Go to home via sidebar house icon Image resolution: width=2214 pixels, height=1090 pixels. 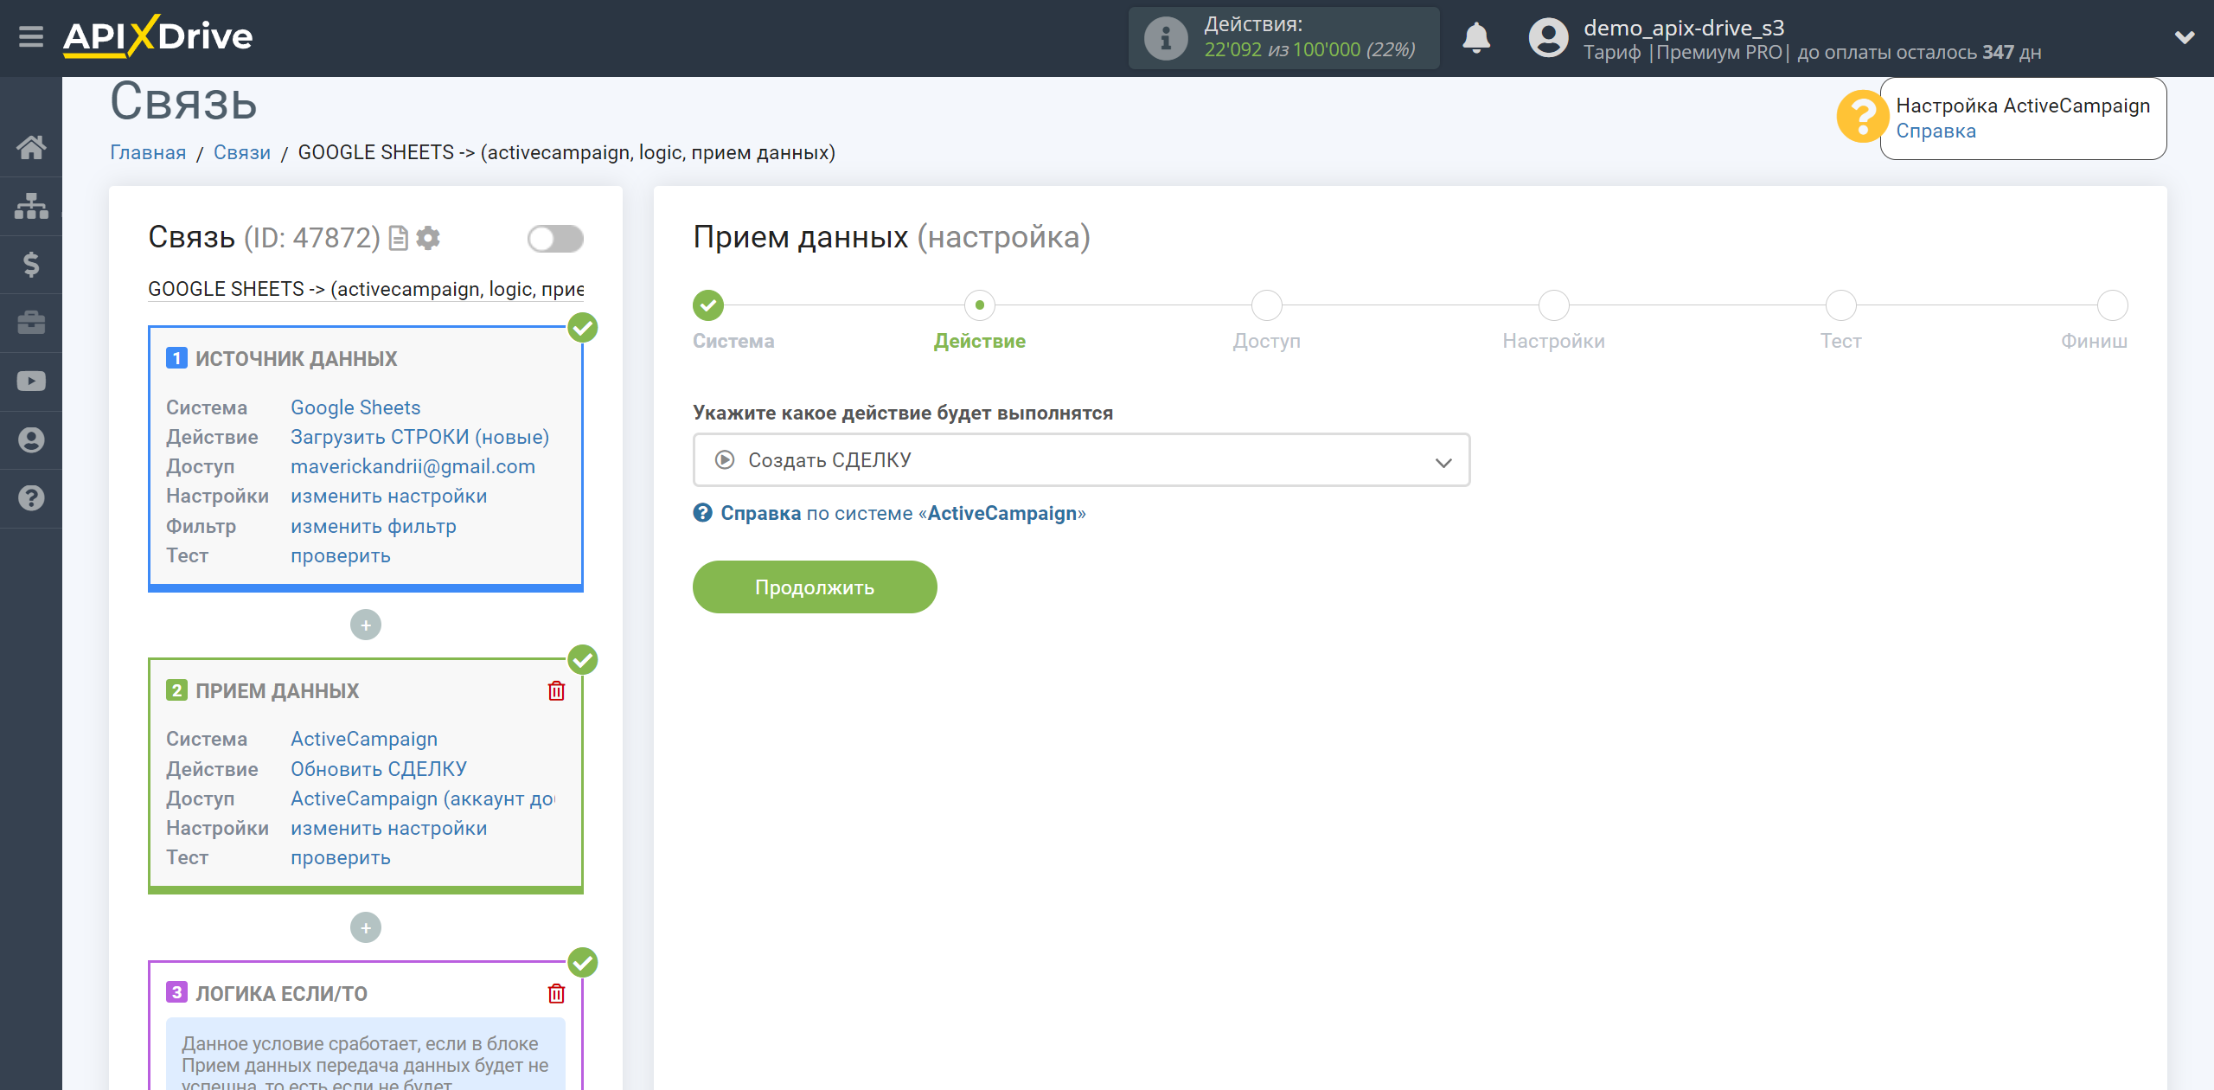[x=31, y=147]
